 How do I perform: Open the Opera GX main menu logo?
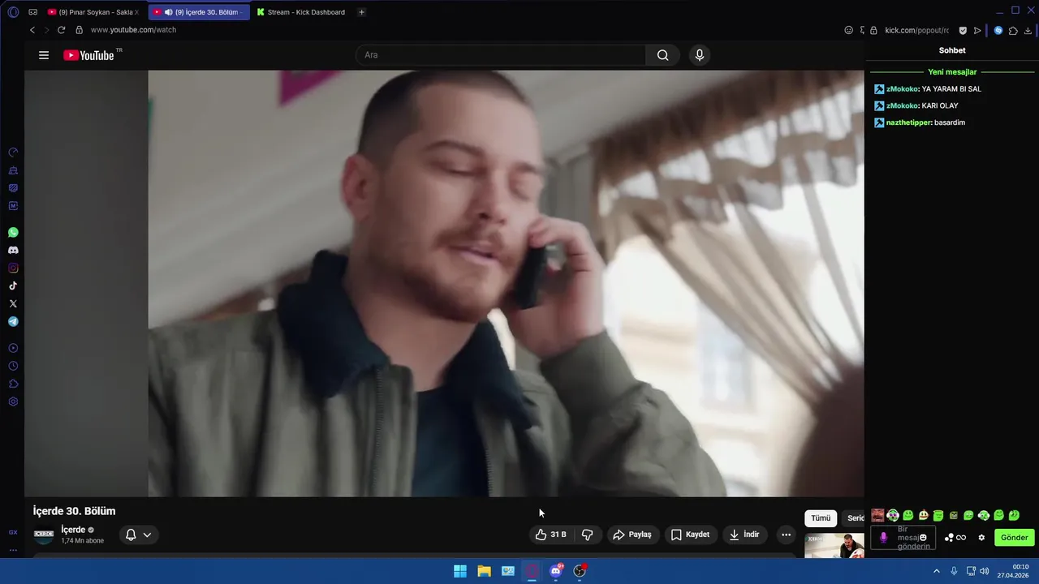(13, 12)
